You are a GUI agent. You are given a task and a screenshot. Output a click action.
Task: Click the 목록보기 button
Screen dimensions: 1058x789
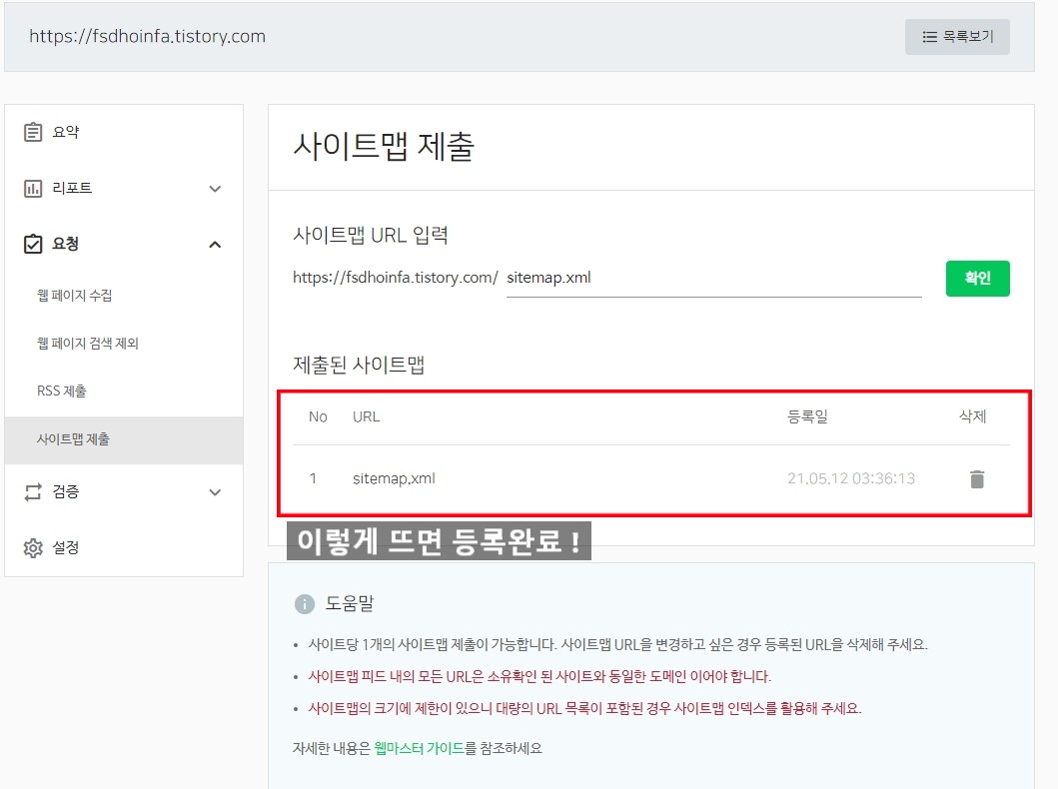tap(957, 36)
